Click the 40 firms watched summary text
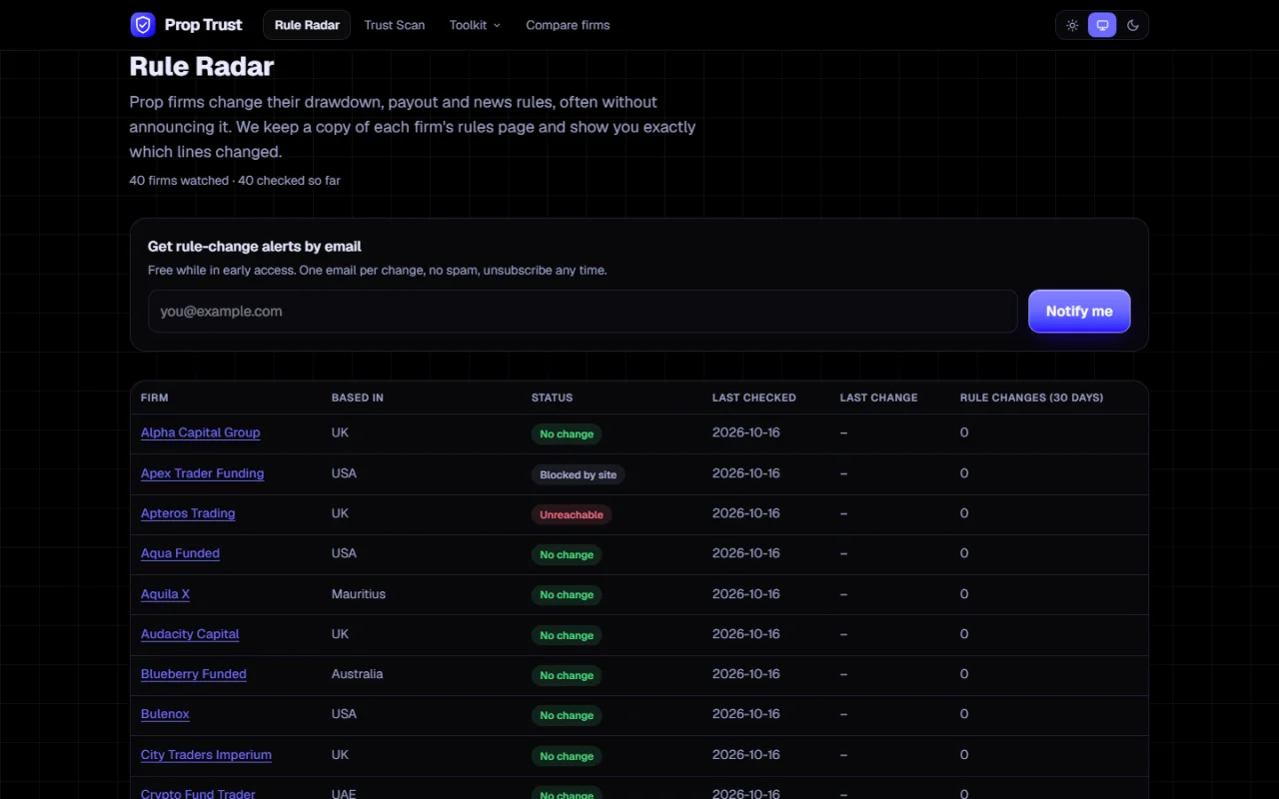This screenshot has width=1279, height=799. point(235,181)
